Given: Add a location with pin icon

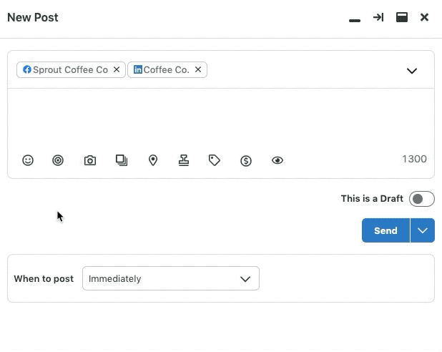Looking at the screenshot, I should pos(153,160).
